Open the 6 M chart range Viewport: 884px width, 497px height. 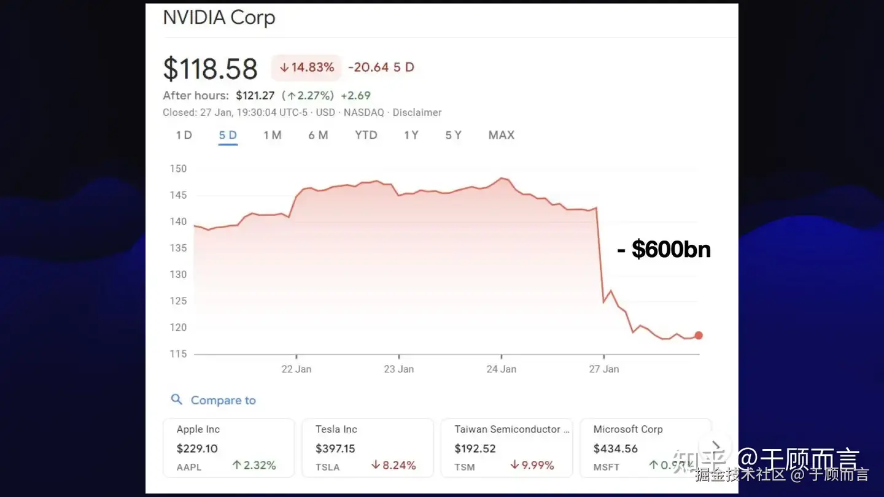coord(318,135)
